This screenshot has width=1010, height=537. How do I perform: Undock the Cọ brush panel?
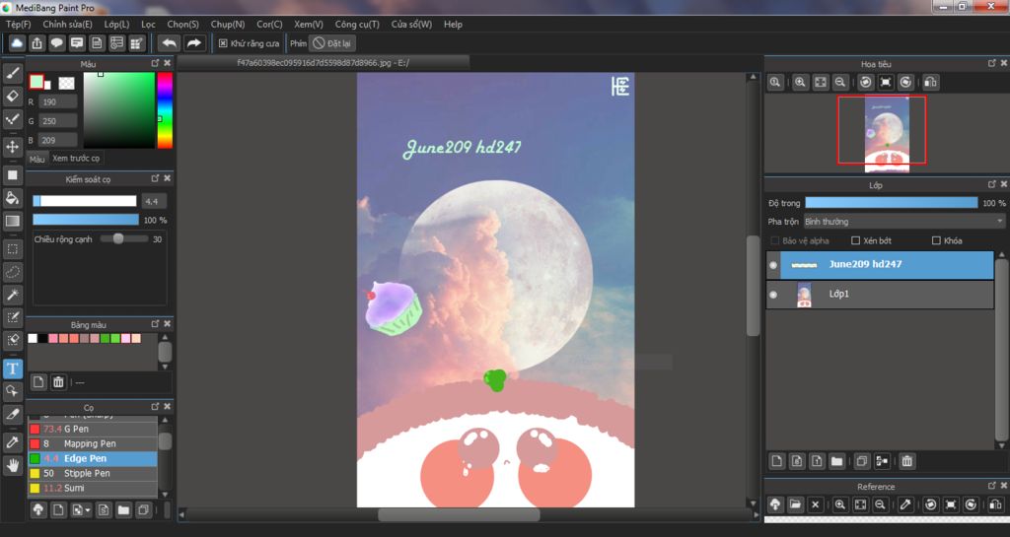pos(155,407)
